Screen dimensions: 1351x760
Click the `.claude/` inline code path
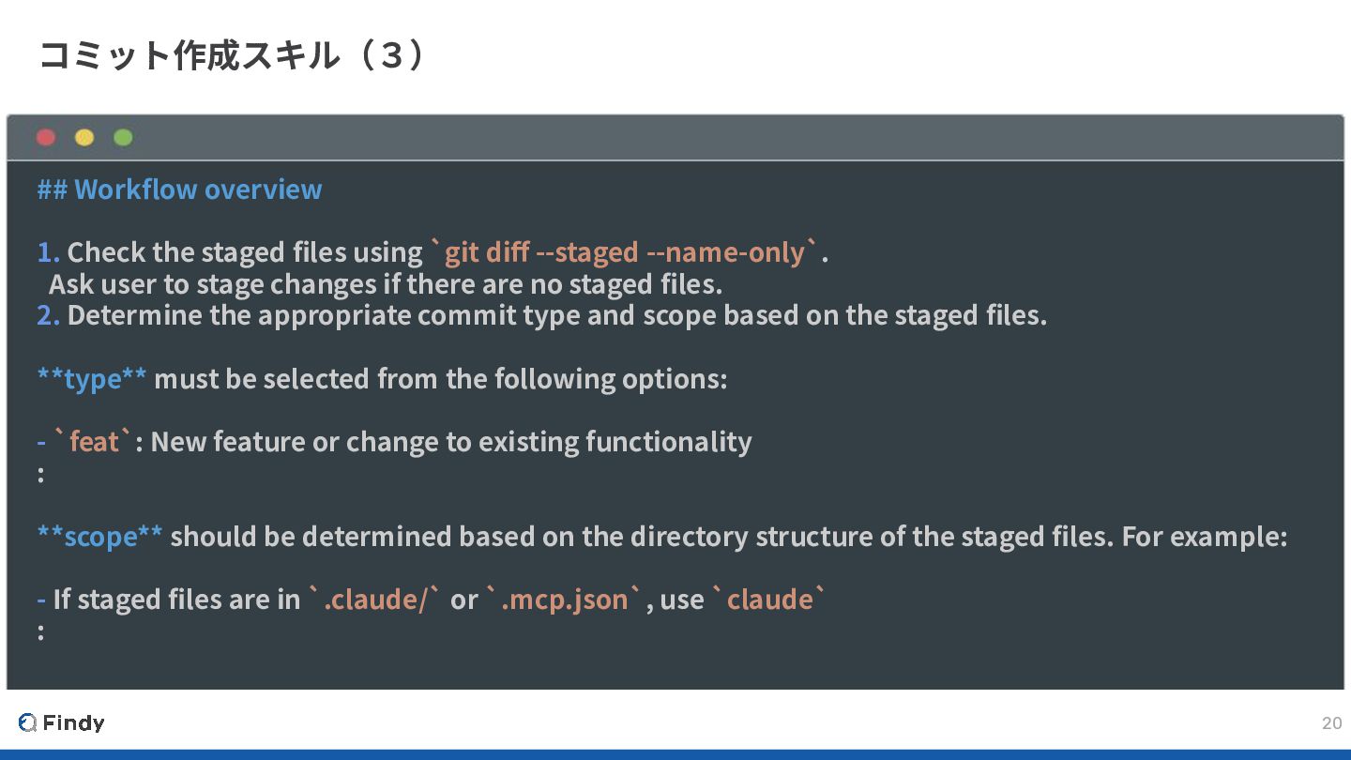tap(374, 599)
